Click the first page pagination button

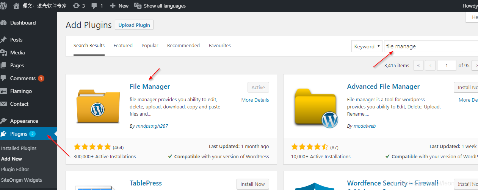click(x=418, y=65)
